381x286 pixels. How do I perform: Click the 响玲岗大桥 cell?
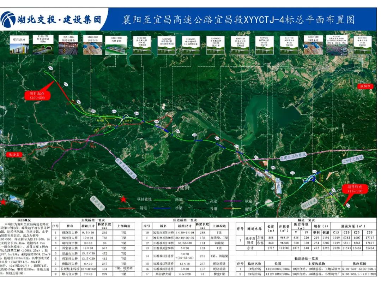coord(70,238)
